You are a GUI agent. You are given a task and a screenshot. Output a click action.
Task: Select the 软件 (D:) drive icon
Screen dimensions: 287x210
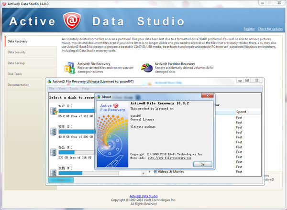click(53, 131)
